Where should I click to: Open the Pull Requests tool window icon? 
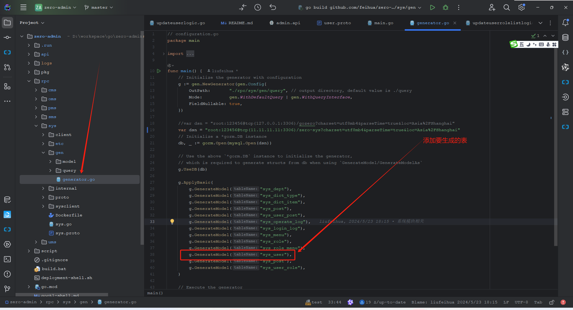coord(7,67)
